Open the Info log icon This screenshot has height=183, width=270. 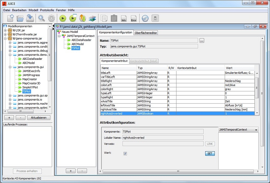pyautogui.click(x=124, y=18)
